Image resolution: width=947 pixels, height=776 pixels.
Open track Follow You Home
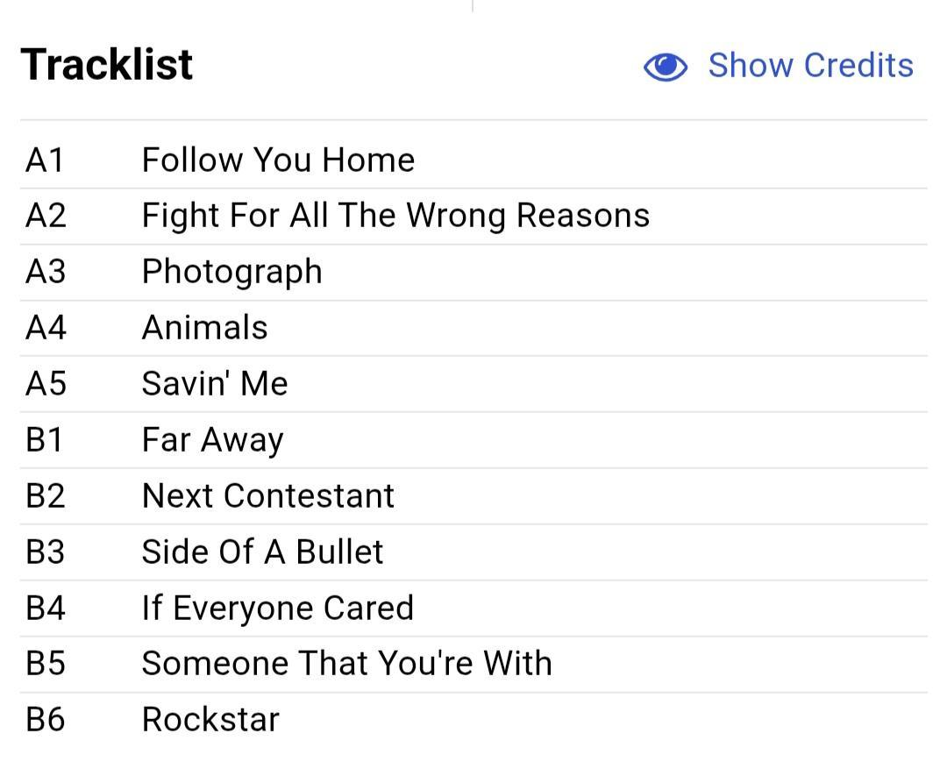pyautogui.click(x=279, y=160)
